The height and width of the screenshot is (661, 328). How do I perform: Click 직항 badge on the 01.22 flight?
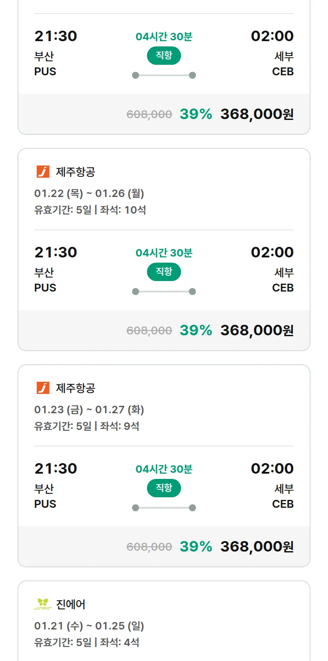pyautogui.click(x=164, y=272)
